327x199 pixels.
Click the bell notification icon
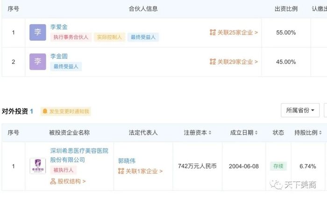tap(45, 111)
